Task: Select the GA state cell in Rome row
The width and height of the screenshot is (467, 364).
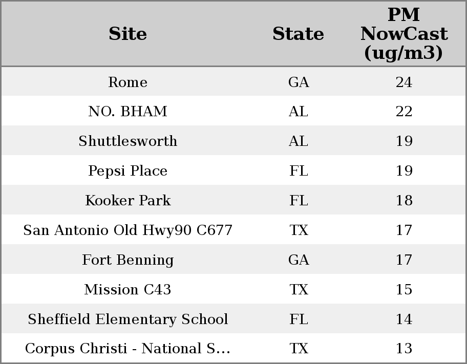Action: pos(298,82)
